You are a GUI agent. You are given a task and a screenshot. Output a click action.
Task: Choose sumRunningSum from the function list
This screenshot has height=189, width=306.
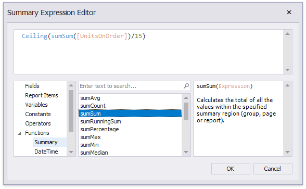[x=130, y=121]
